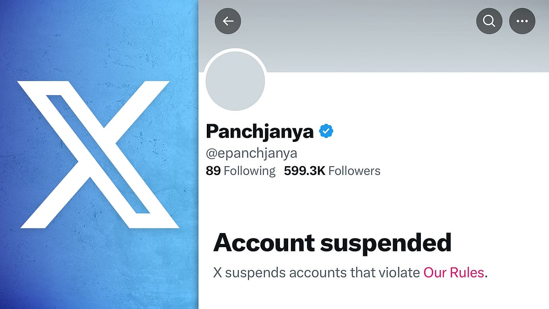Click the text 'suspends accounts that violate'
This screenshot has width=549, height=309.
[323, 272]
